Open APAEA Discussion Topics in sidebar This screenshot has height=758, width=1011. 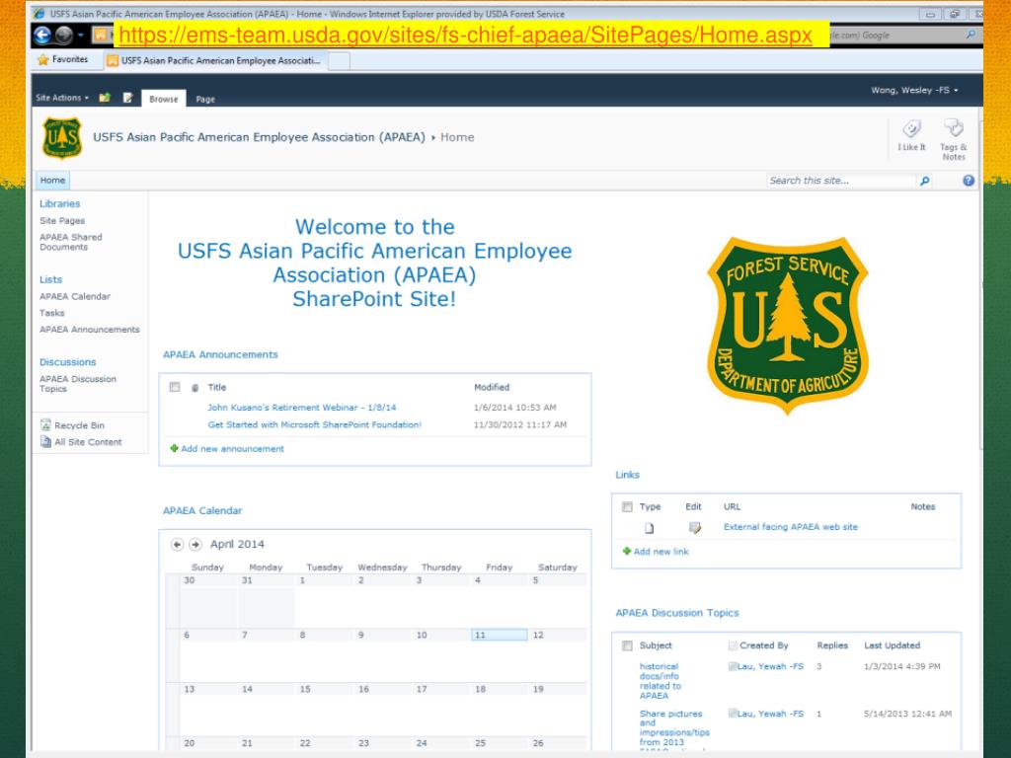click(x=78, y=384)
